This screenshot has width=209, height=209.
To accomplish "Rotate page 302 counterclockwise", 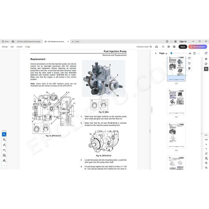I will pos(189,63).
